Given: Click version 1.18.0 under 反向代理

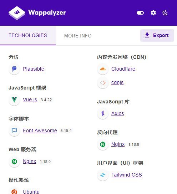Looking at the screenshot, I should point(134,144).
